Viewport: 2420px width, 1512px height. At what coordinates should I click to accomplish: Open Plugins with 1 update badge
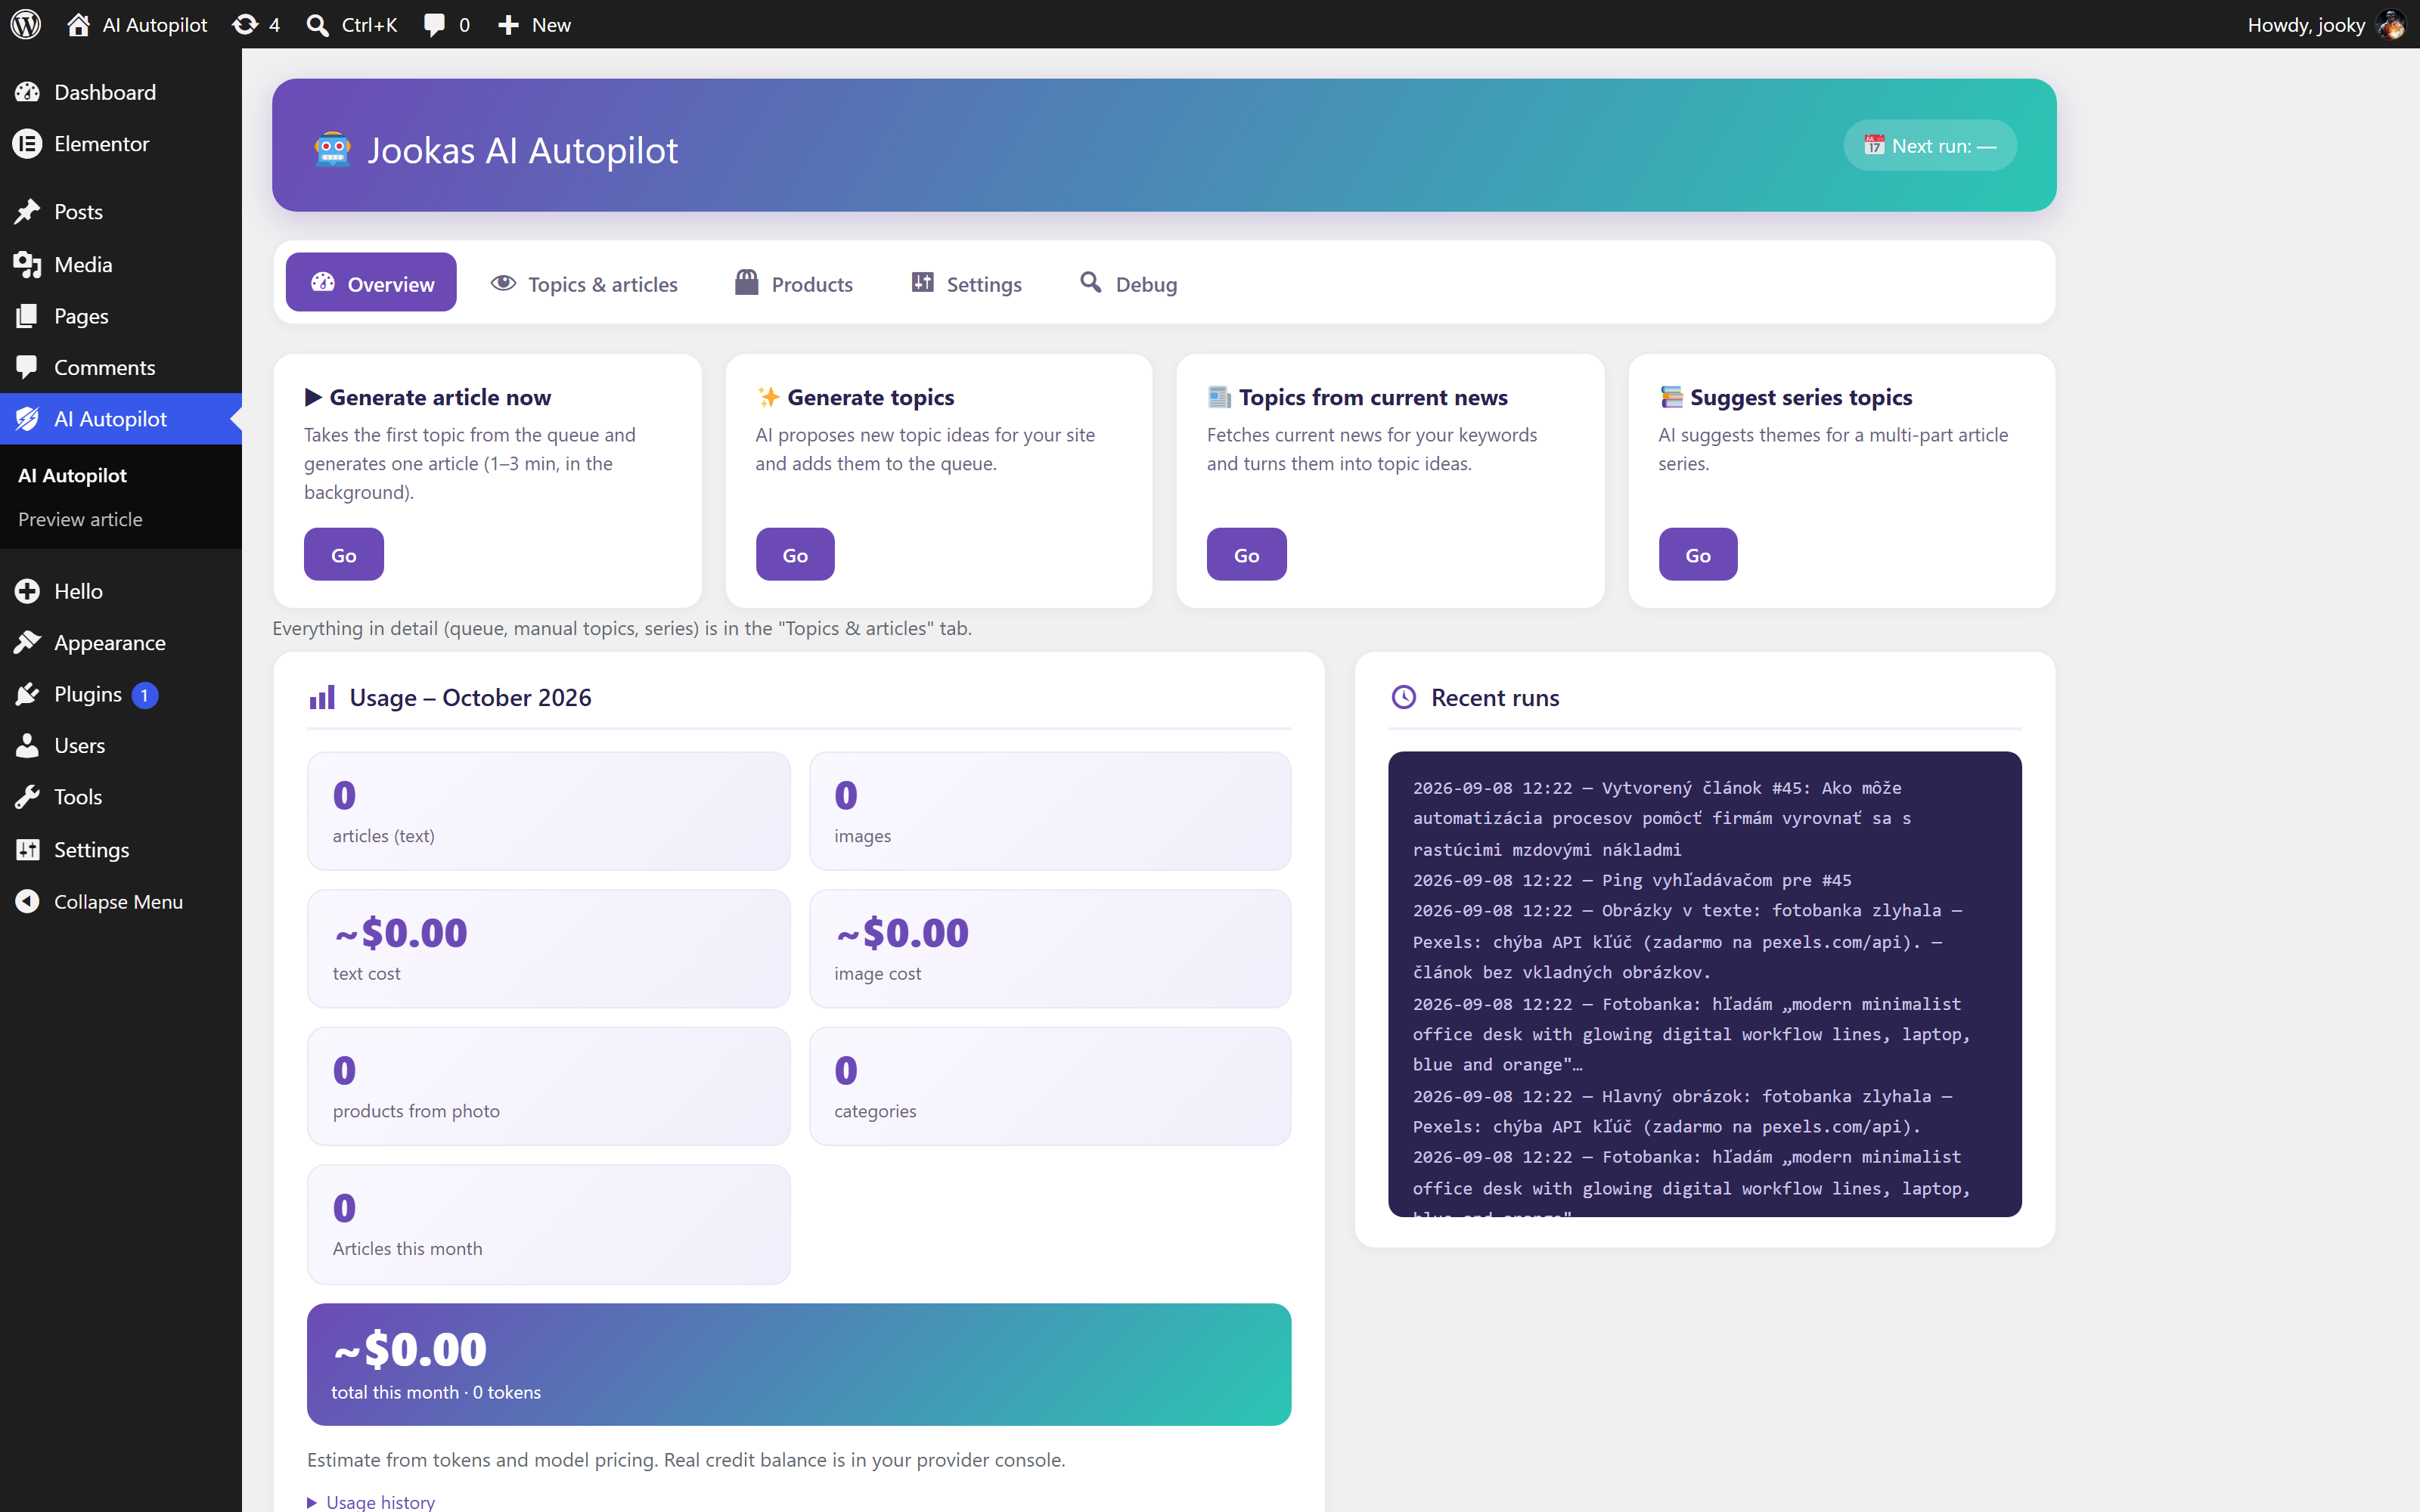[x=121, y=694]
